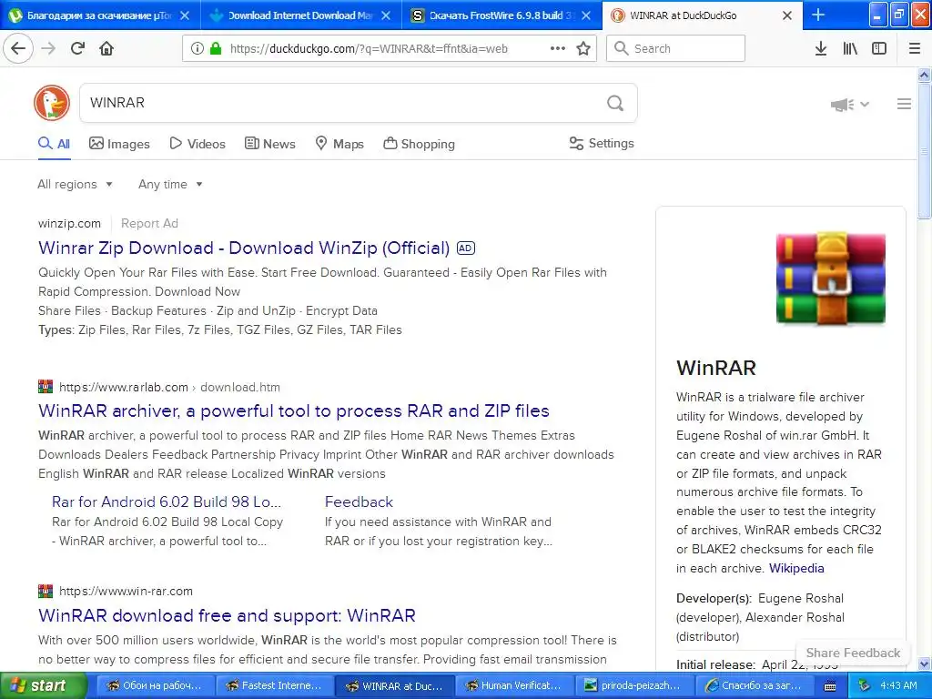932x699 pixels.
Task: Open Firefox hamburger menu
Action: (915, 48)
